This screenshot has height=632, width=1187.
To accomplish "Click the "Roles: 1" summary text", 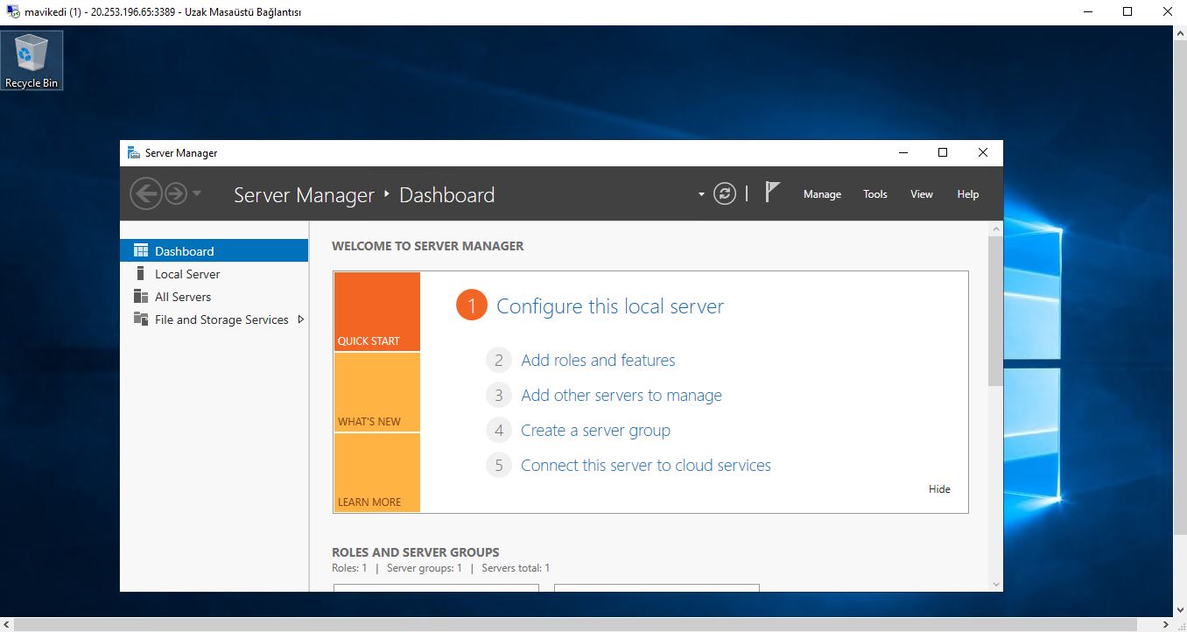I will [x=349, y=568].
